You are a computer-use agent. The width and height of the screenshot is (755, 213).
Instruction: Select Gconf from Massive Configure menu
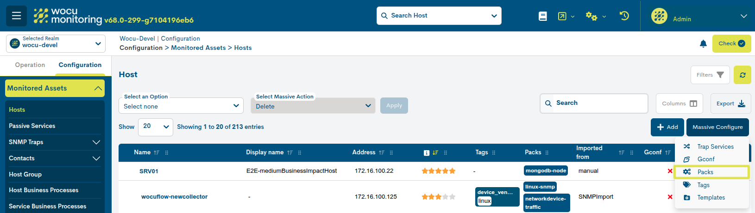(x=712, y=159)
